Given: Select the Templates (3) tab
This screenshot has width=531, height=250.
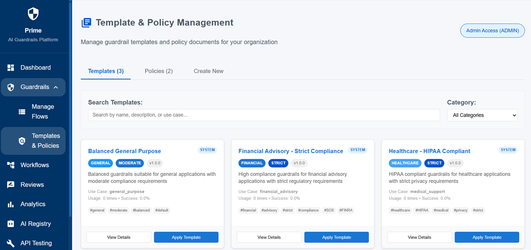Looking at the screenshot, I should [106, 71].
